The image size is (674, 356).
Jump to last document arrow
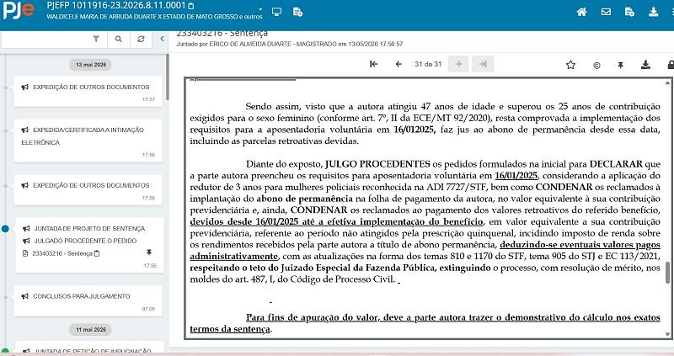pos(483,64)
